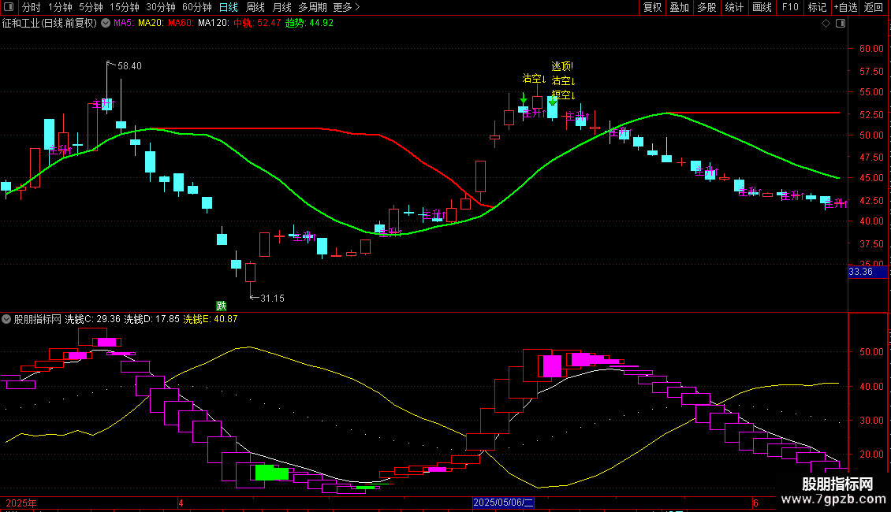
Task: Select the 日线 daily tab
Action: pyautogui.click(x=229, y=7)
